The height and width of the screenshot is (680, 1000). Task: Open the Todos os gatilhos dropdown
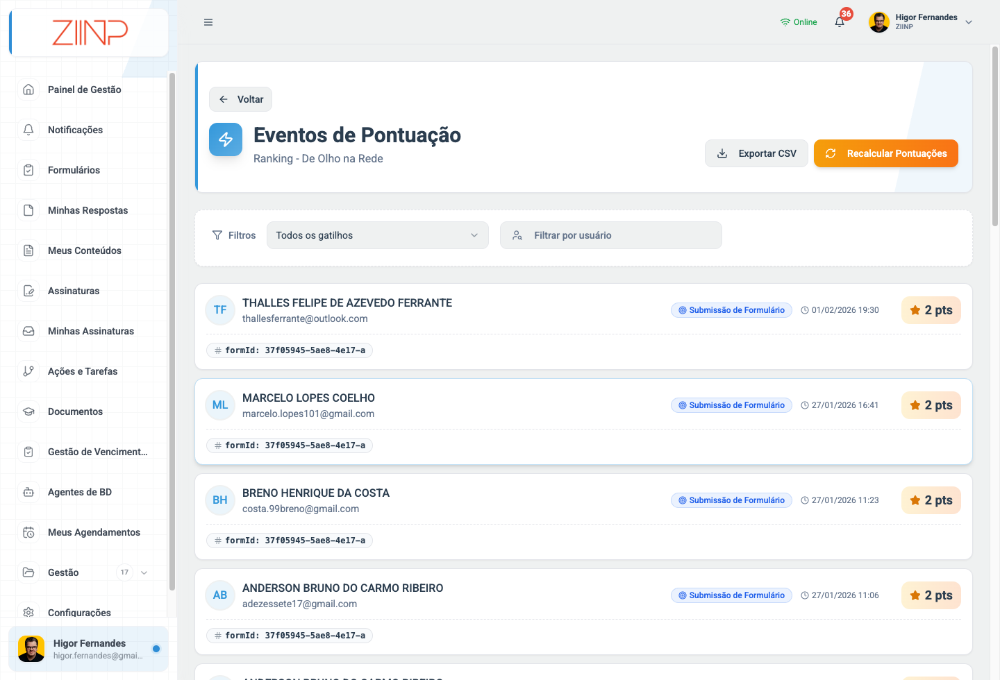378,235
